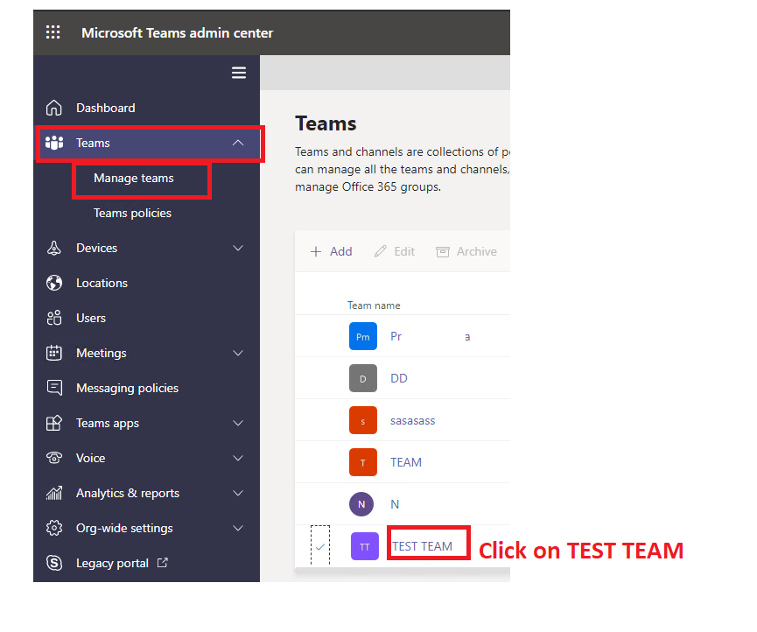Click the Voice telephone icon

(x=54, y=458)
